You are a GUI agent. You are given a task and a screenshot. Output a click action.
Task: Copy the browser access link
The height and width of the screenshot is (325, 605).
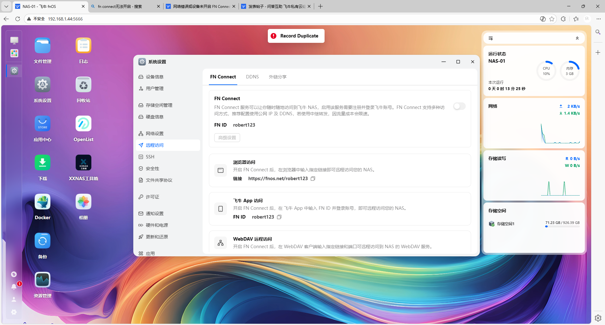313,179
